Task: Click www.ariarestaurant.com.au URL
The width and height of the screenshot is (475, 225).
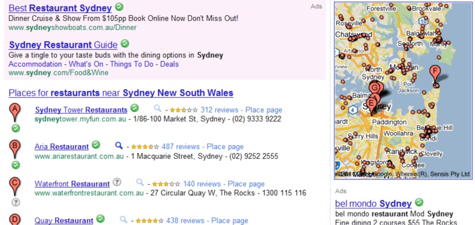Action: [79, 156]
